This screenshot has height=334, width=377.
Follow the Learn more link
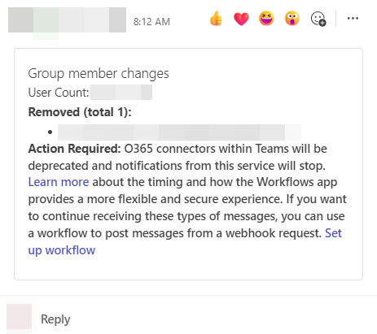(x=59, y=182)
